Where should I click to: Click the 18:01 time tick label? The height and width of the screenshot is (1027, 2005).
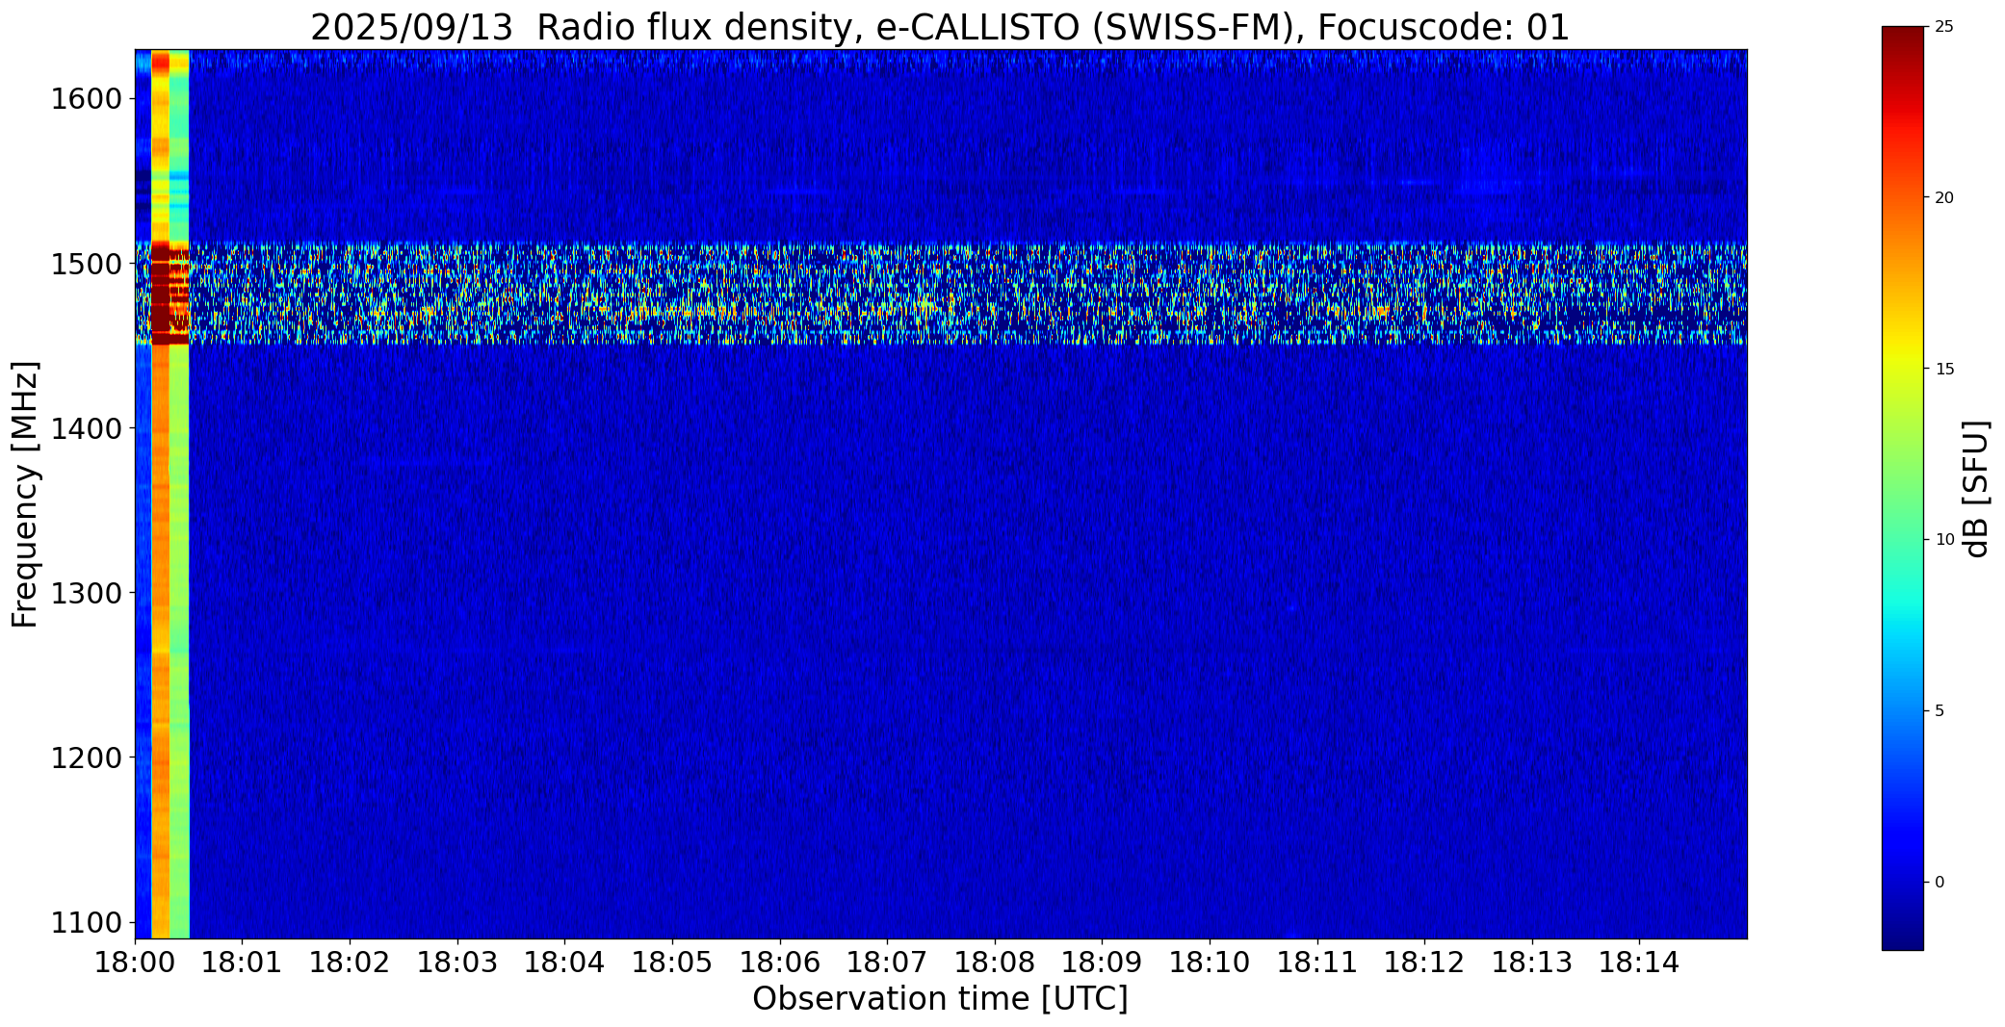243,962
